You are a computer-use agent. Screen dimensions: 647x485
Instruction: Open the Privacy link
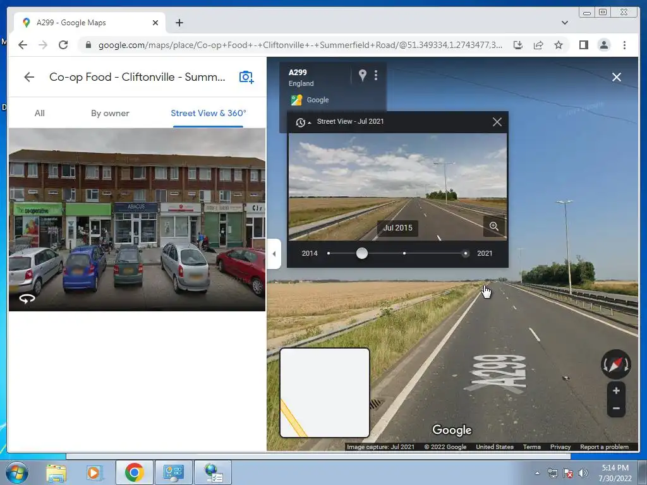pyautogui.click(x=560, y=446)
